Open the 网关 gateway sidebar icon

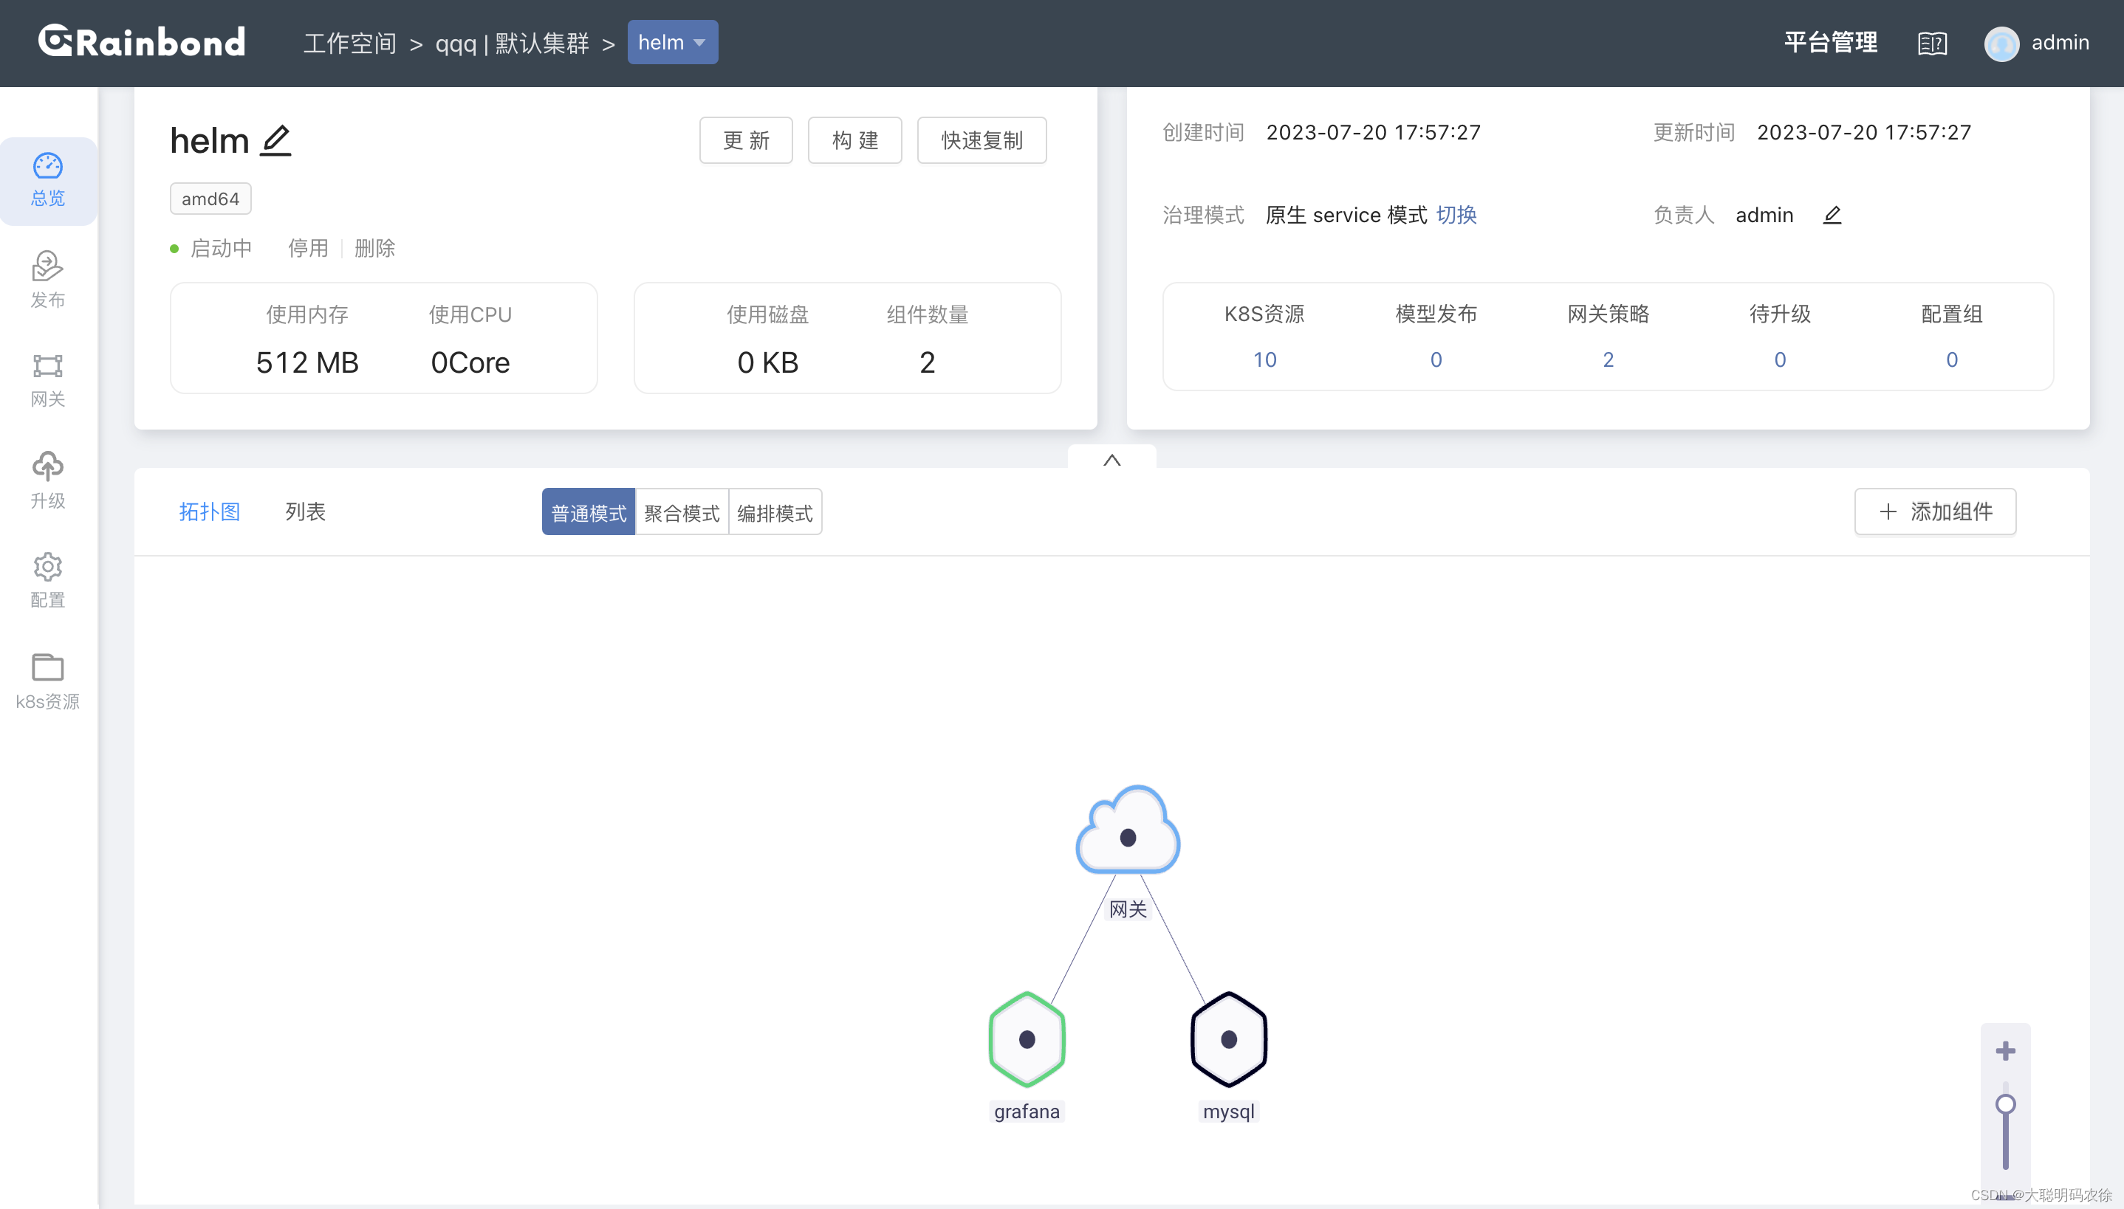pos(47,367)
